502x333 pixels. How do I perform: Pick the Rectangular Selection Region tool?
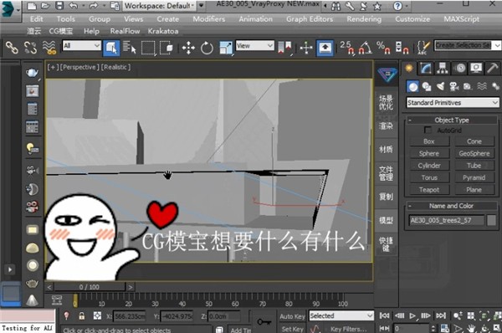point(148,49)
